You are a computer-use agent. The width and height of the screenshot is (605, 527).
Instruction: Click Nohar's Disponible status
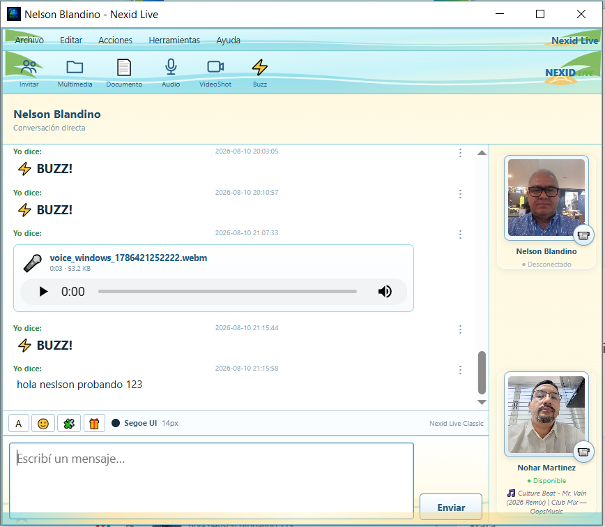pos(546,481)
